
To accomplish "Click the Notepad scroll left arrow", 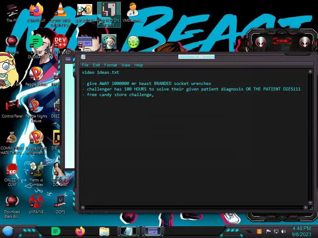I will [83, 207].
